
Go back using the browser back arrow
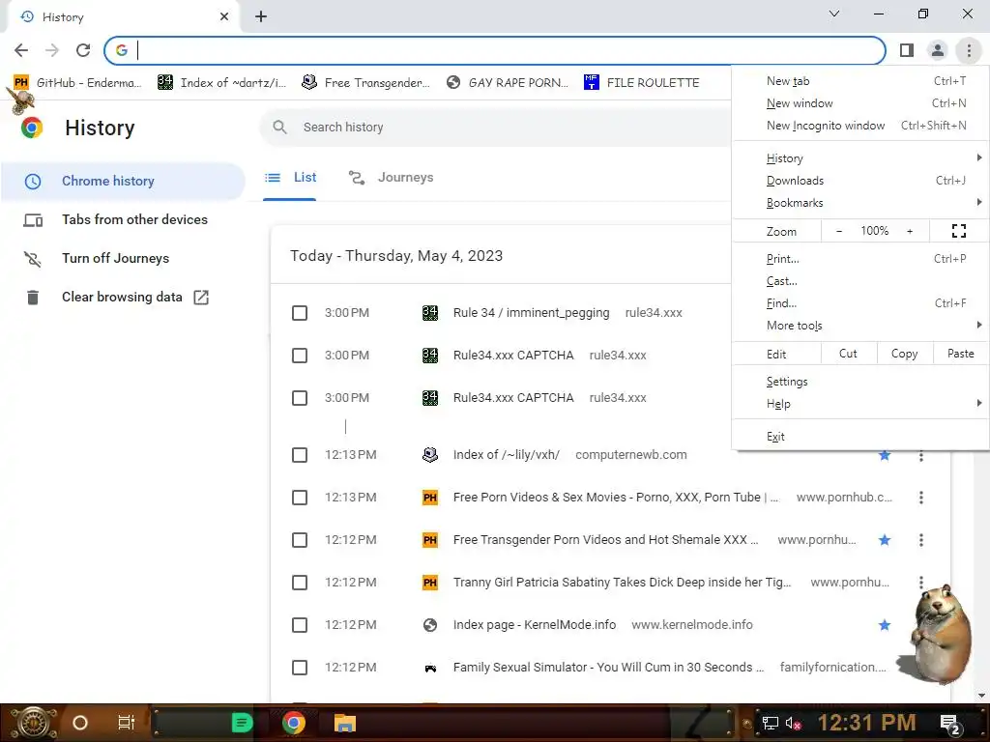coord(21,50)
